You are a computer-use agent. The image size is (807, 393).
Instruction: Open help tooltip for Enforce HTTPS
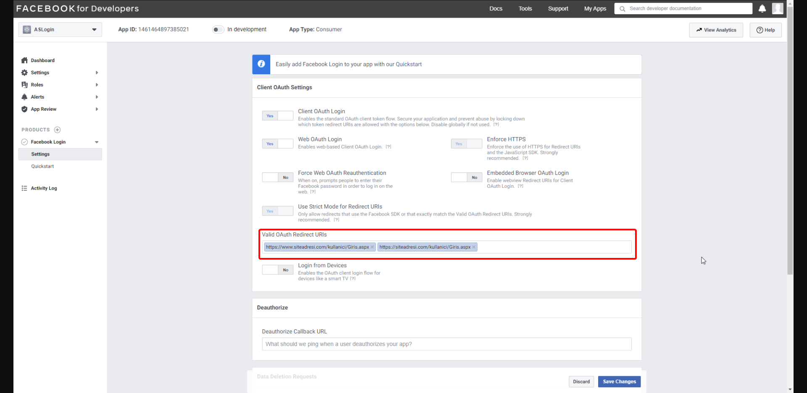[x=525, y=158]
